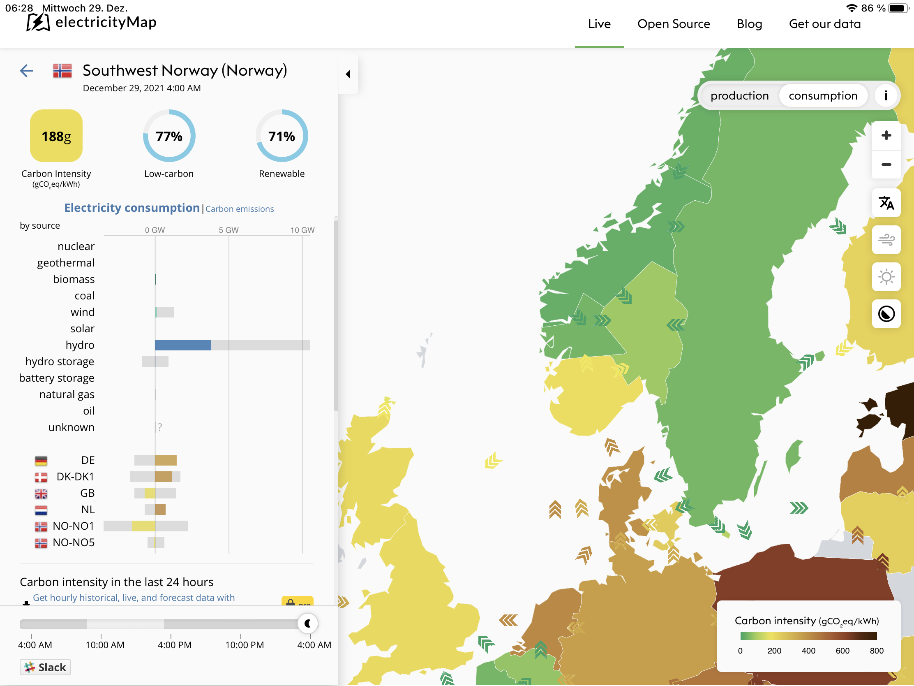Image resolution: width=914 pixels, height=686 pixels.
Task: Click the unknown source question mark
Action: coord(160,427)
